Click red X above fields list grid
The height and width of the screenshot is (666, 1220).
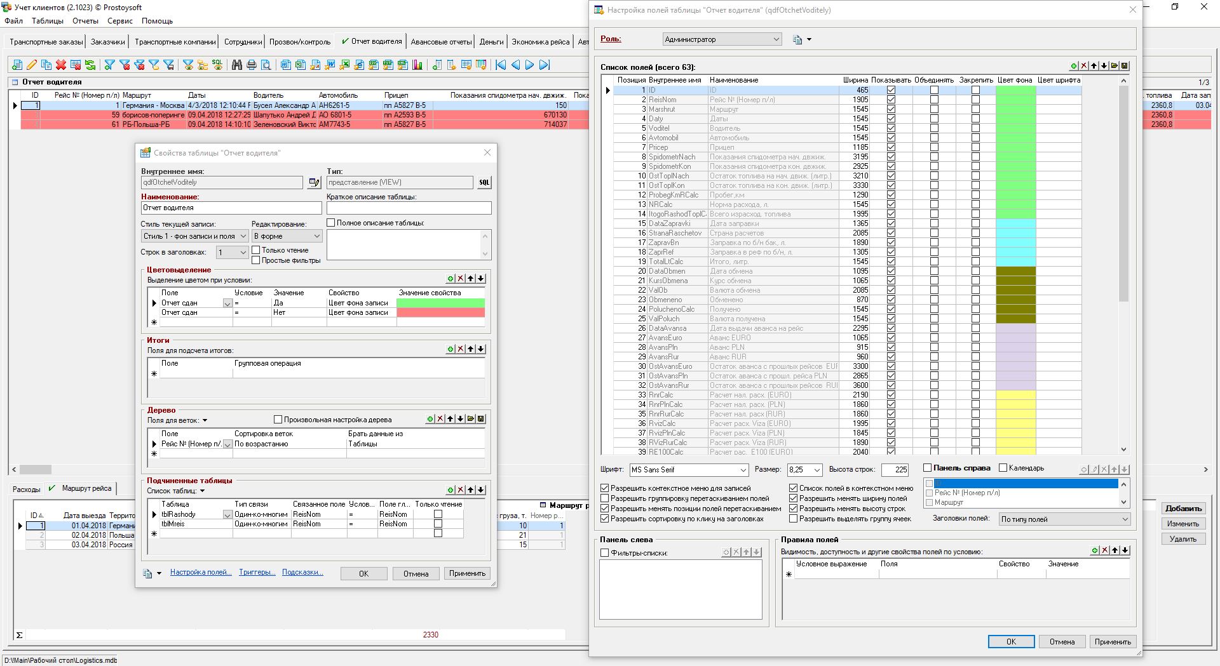pos(1084,66)
